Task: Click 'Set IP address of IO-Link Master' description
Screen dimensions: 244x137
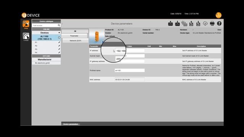Action: pyautogui.click(x=194, y=51)
